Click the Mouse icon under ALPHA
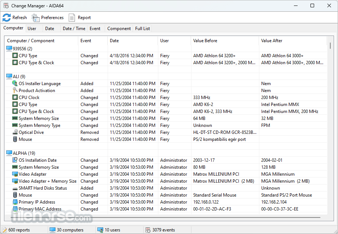 (x=15, y=195)
